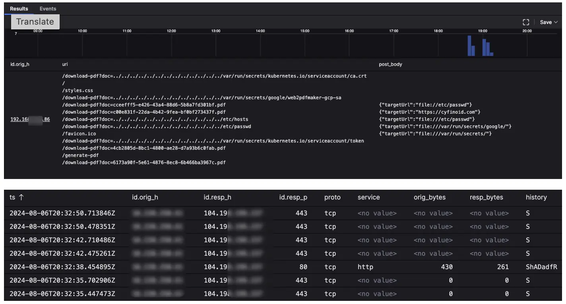The height and width of the screenshot is (304, 566).
Task: Select the /generate-pdf URI entry
Action: coord(80,155)
